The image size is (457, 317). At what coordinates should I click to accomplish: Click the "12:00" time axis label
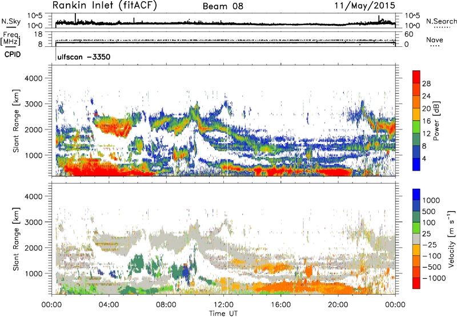point(223,305)
